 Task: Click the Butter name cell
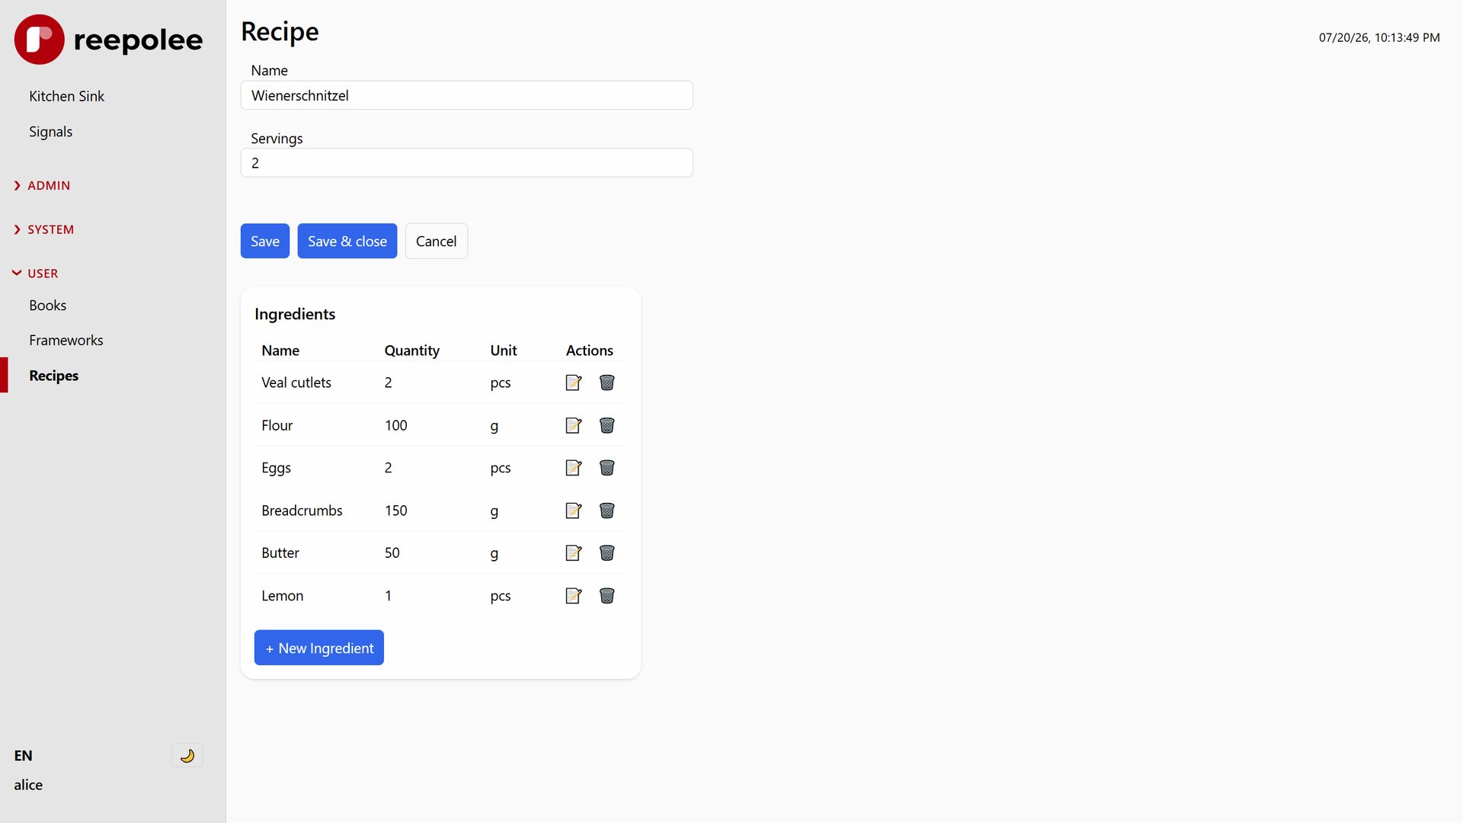pyautogui.click(x=280, y=553)
